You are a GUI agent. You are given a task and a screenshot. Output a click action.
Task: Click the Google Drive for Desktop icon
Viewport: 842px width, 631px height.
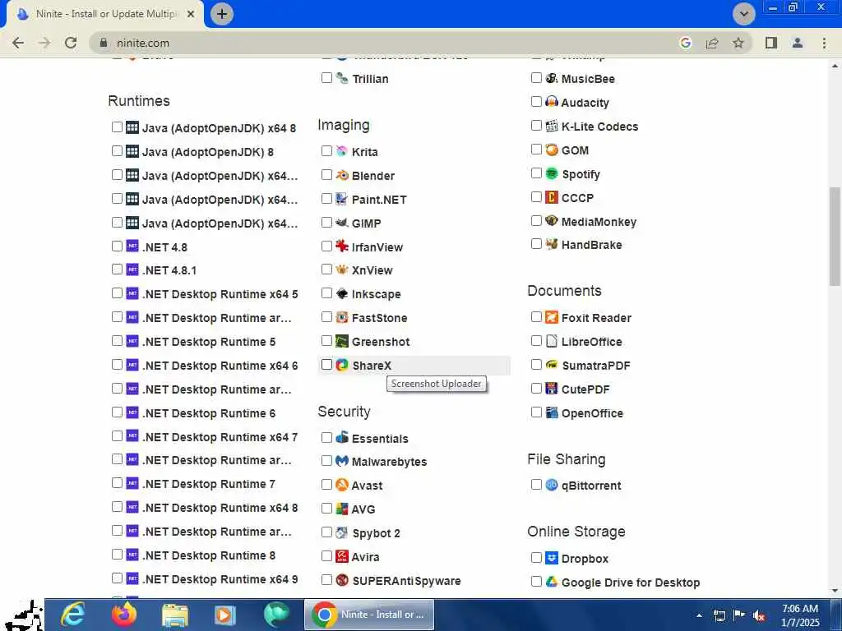pos(552,582)
